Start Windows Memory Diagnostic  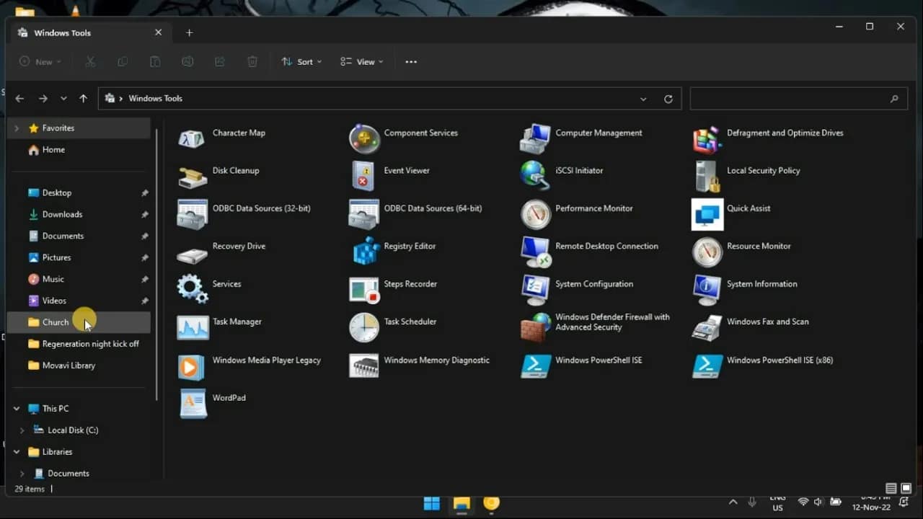(x=437, y=360)
